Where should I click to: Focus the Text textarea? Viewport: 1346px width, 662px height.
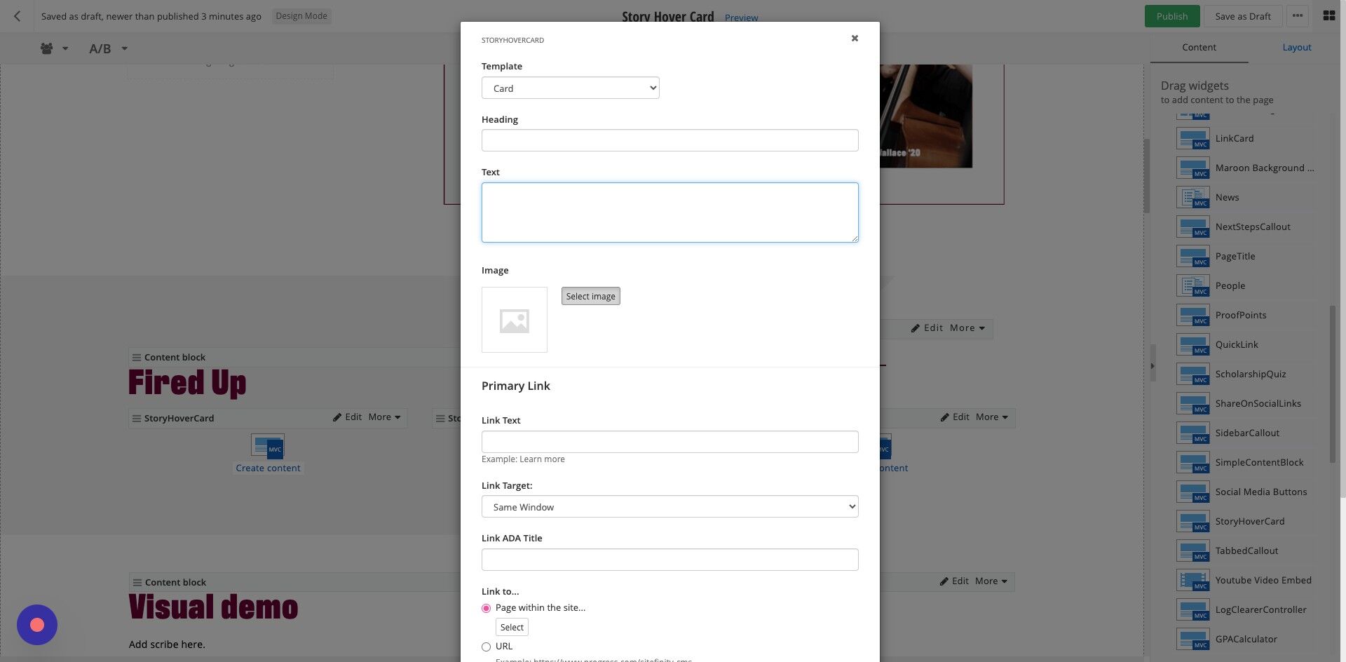(670, 212)
